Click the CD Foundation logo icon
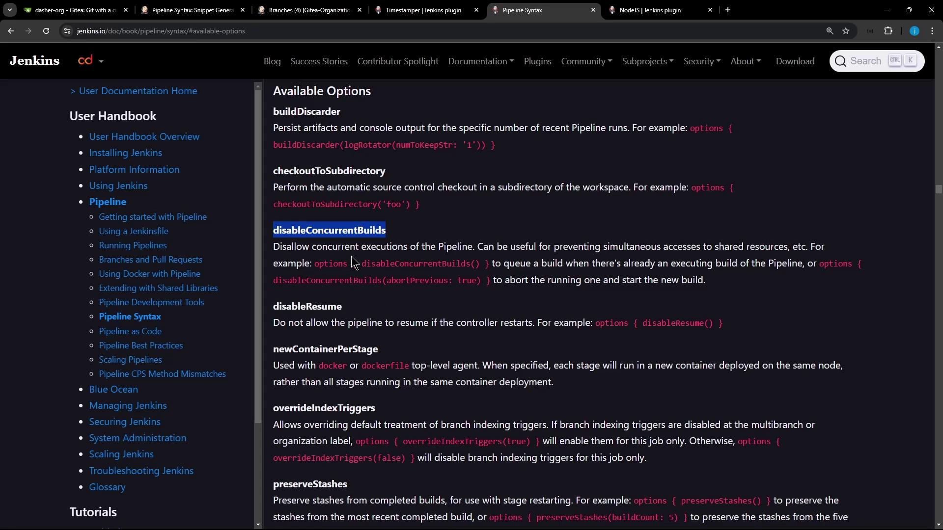Viewport: 943px width, 530px height. (x=85, y=60)
